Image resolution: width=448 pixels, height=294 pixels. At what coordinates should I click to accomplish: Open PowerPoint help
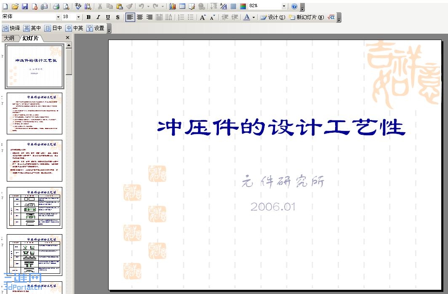(294, 6)
